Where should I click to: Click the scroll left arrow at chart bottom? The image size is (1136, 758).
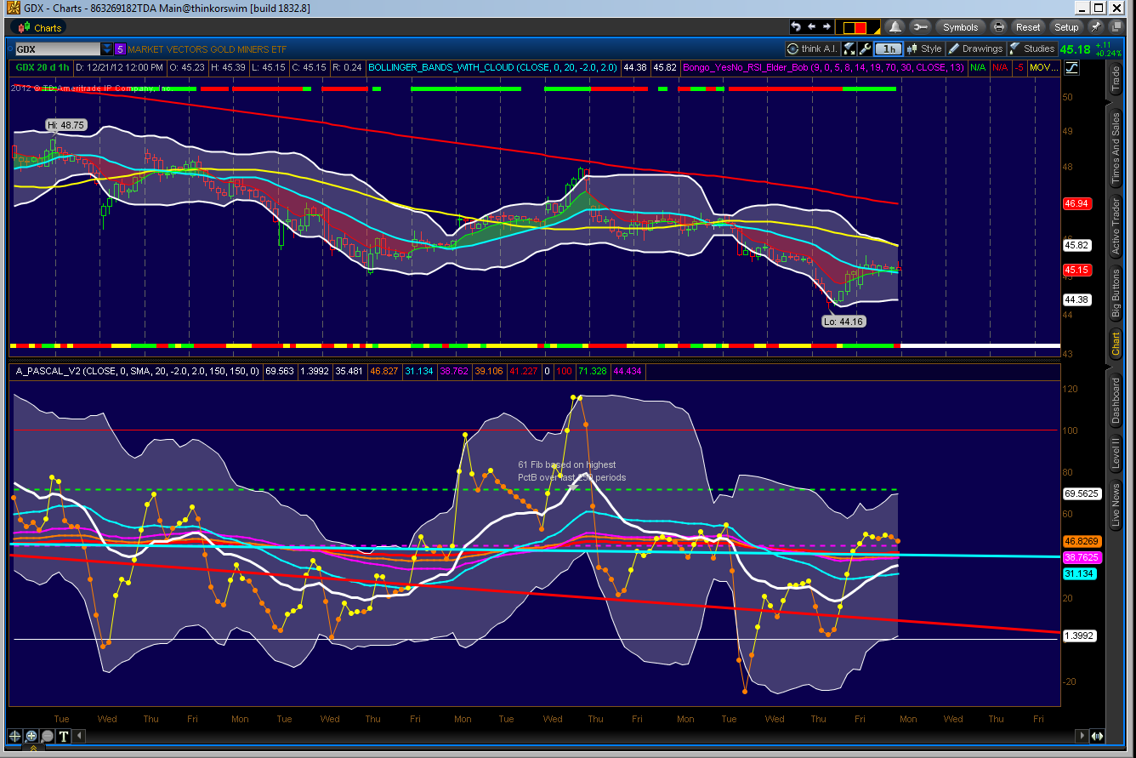(x=79, y=736)
